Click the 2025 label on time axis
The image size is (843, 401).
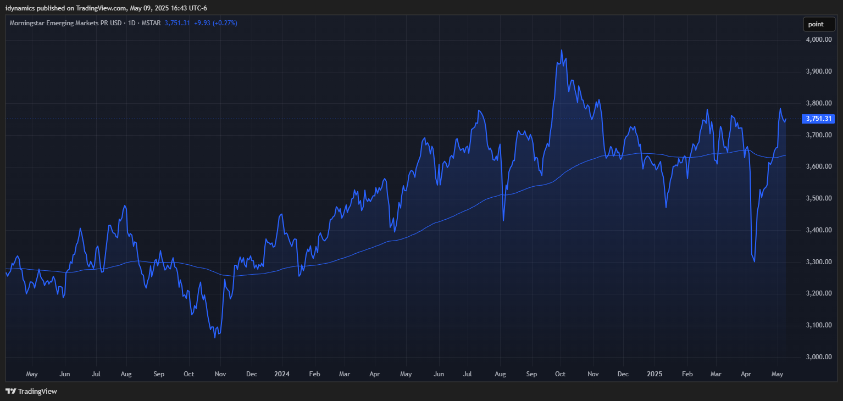coord(655,374)
